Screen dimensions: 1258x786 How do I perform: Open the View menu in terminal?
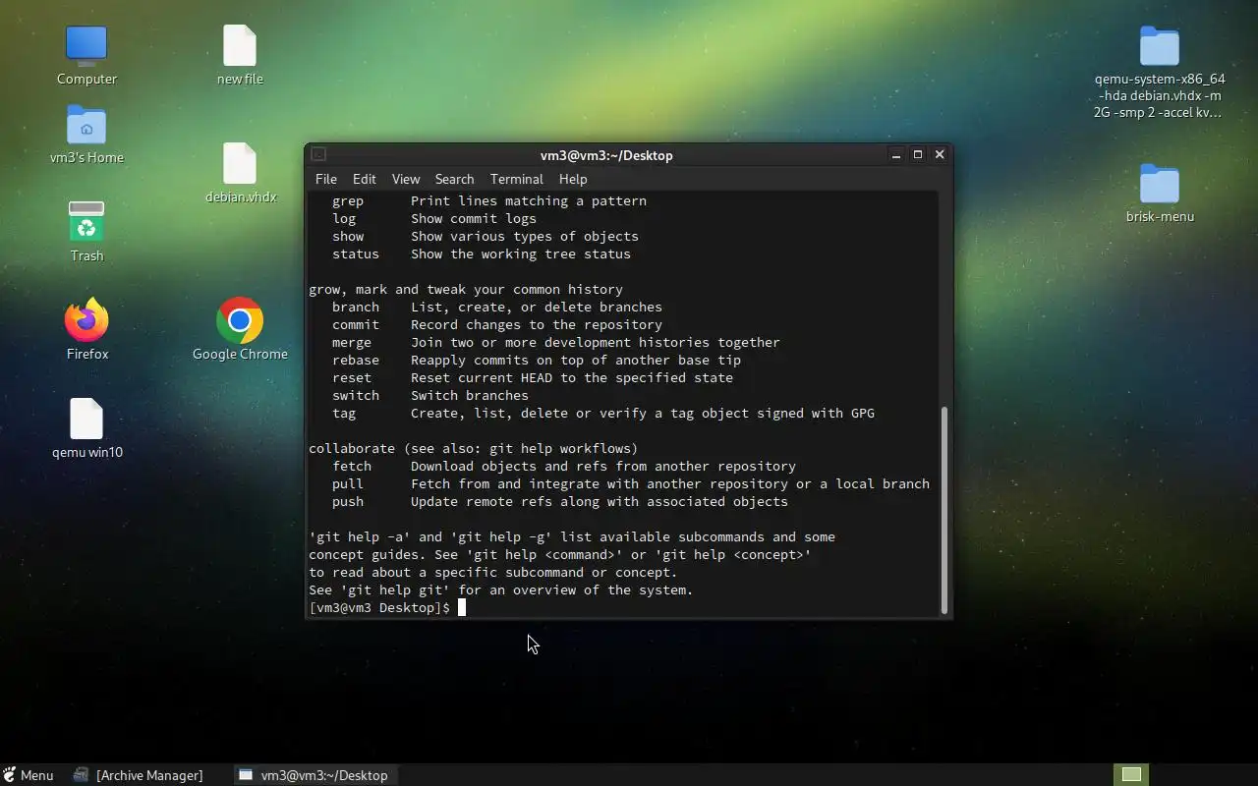[406, 179]
